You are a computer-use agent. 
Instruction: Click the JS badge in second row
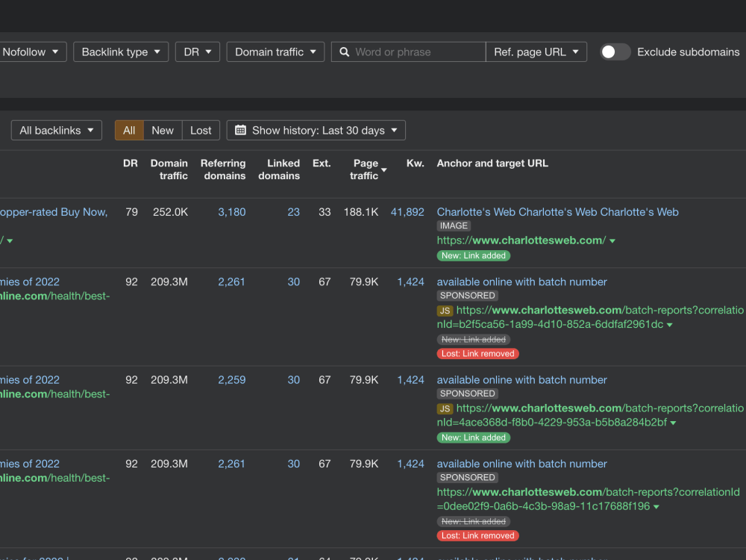point(445,311)
